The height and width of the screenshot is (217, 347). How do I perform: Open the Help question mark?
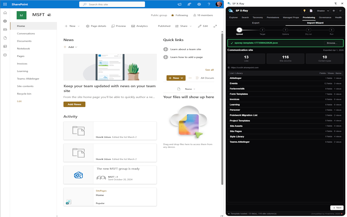209,4
